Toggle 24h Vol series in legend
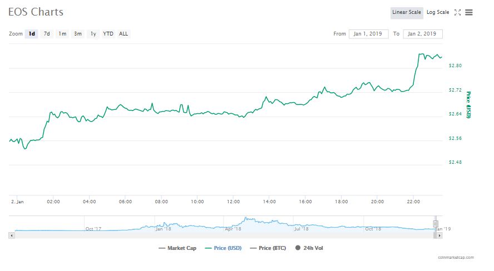This screenshot has height=271, width=494. coord(309,248)
